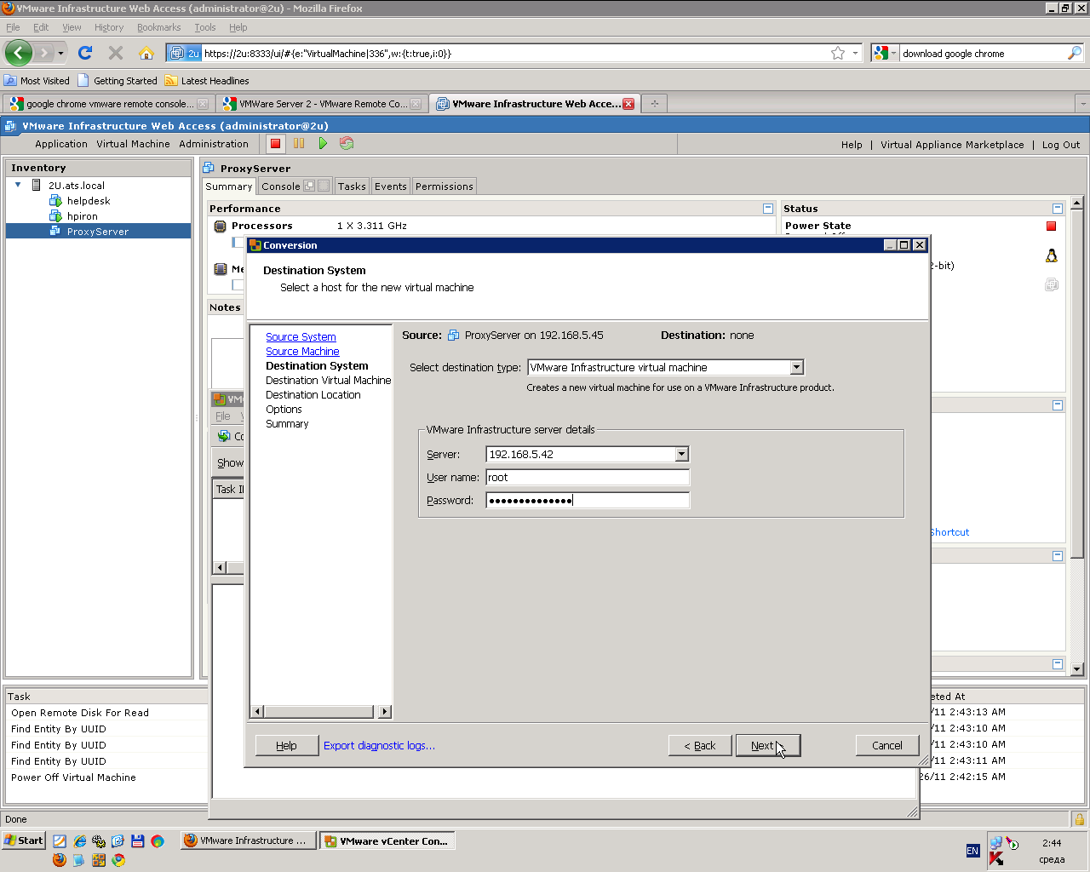Click the User name input field

click(x=588, y=478)
